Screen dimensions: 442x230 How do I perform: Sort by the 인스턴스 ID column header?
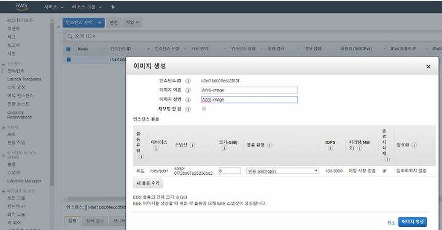pyautogui.click(x=120, y=49)
